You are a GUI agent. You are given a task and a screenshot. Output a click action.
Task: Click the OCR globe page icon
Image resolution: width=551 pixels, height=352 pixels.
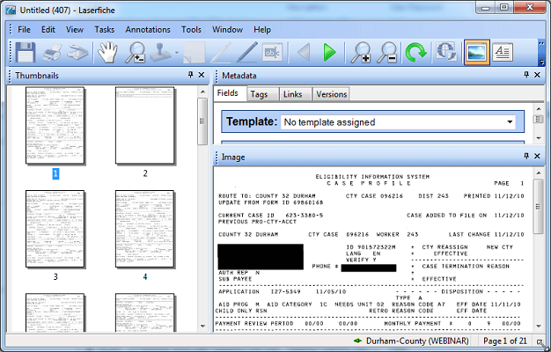click(446, 52)
